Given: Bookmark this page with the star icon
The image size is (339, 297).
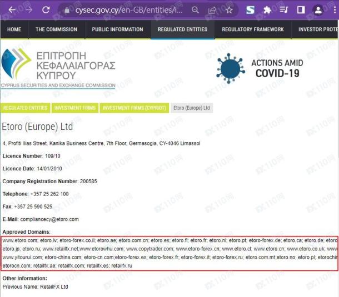Looking at the screenshot, I should [229, 10].
